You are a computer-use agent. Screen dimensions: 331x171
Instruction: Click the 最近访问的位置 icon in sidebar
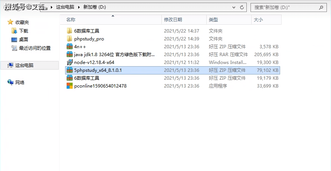[14, 48]
